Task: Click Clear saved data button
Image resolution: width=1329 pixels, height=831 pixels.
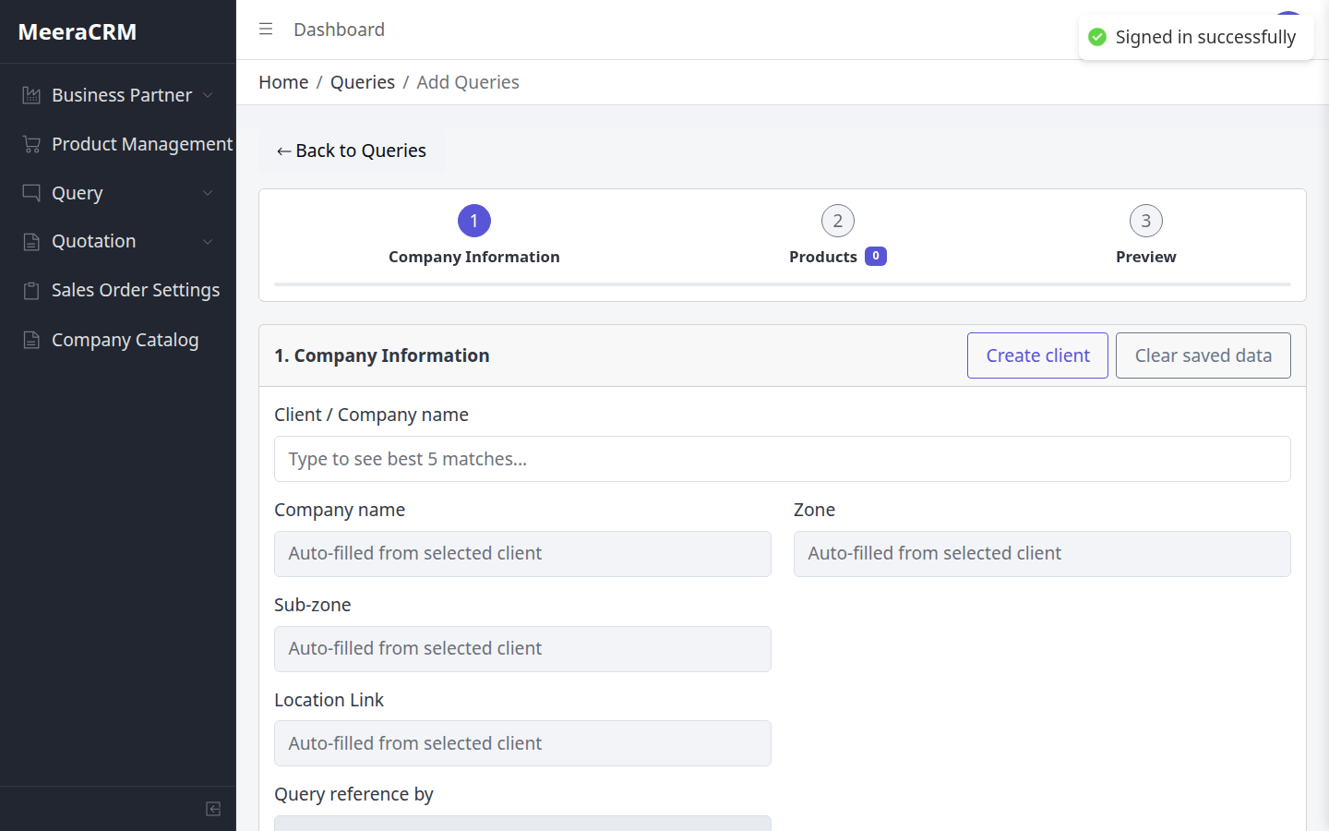Action: pyautogui.click(x=1203, y=355)
